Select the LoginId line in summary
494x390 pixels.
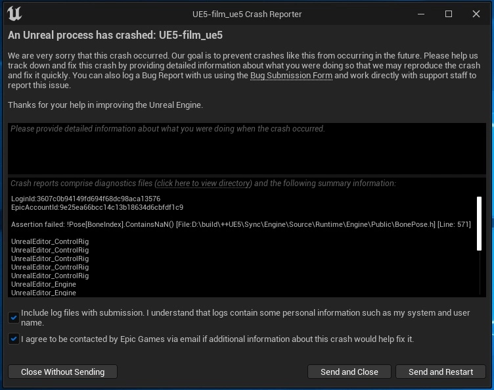tap(85, 199)
